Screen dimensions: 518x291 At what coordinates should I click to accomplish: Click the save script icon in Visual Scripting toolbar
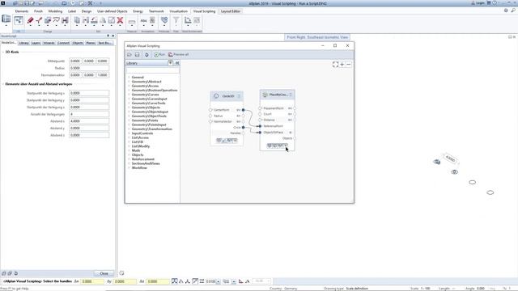[x=137, y=54]
